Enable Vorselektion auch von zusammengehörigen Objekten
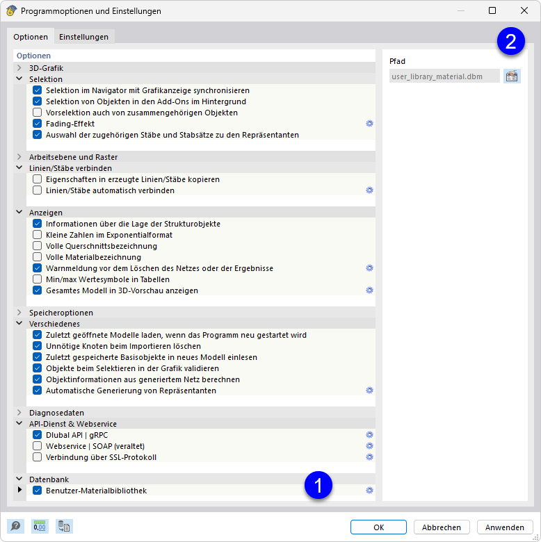The image size is (541, 542). point(37,113)
